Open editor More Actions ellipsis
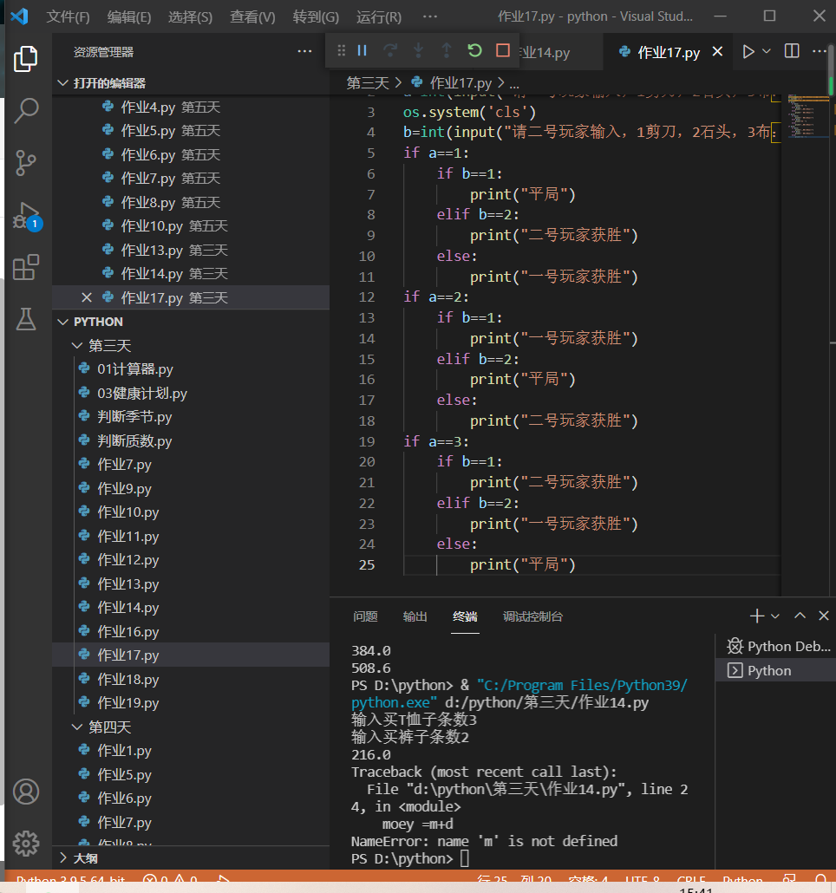This screenshot has height=893, width=836. point(819,51)
